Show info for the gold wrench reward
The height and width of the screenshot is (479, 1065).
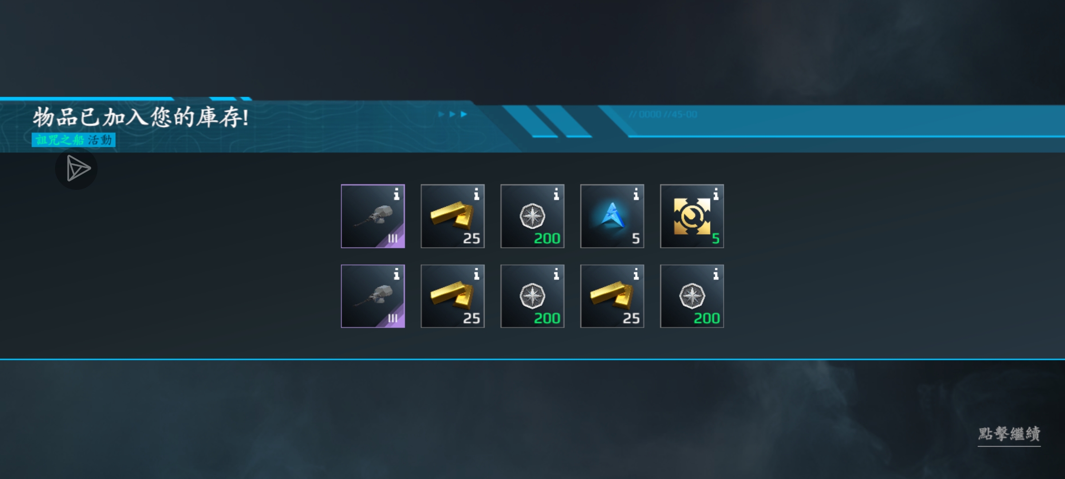click(x=716, y=194)
